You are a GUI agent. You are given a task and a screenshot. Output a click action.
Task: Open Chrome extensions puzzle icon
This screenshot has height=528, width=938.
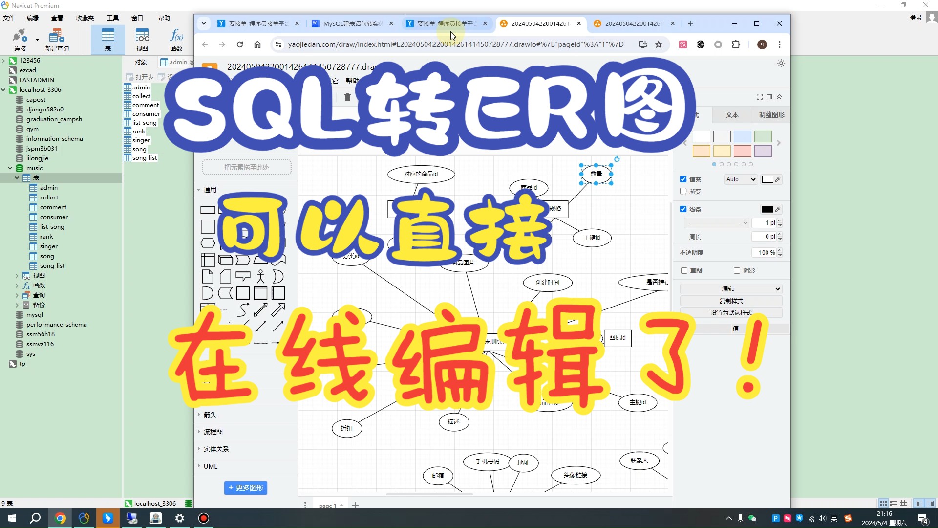pyautogui.click(x=736, y=44)
